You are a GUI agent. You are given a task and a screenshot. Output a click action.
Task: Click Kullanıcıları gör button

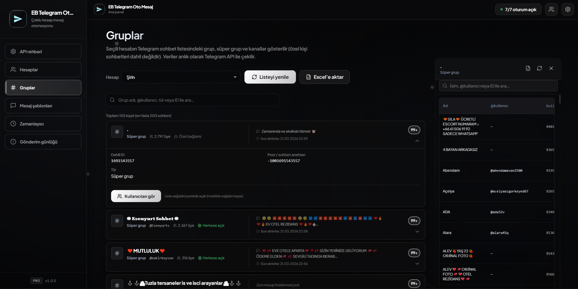pos(136,196)
